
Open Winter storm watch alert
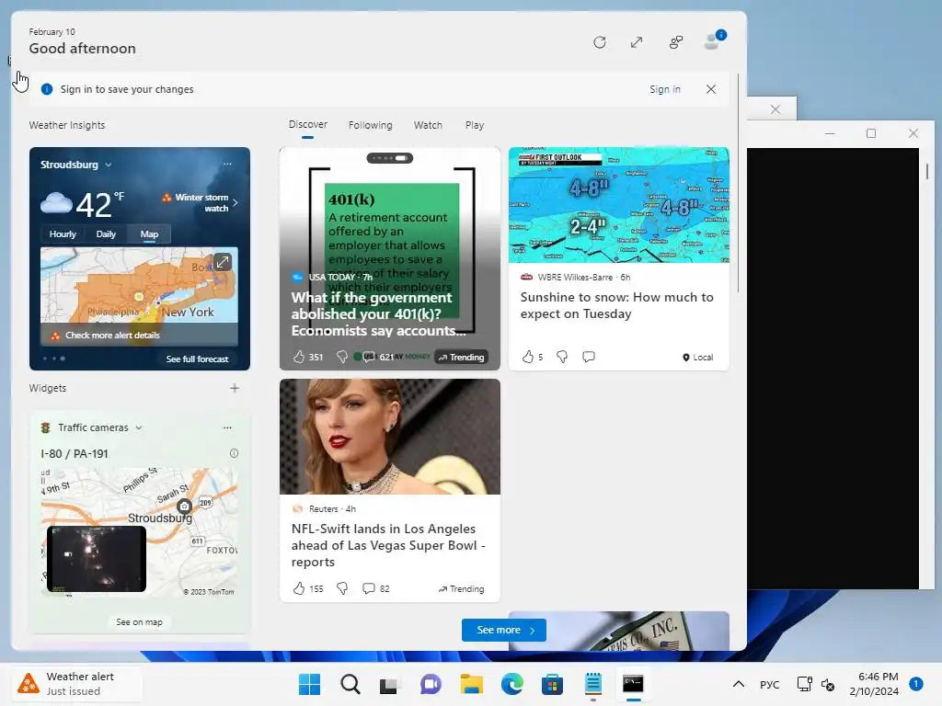click(200, 202)
